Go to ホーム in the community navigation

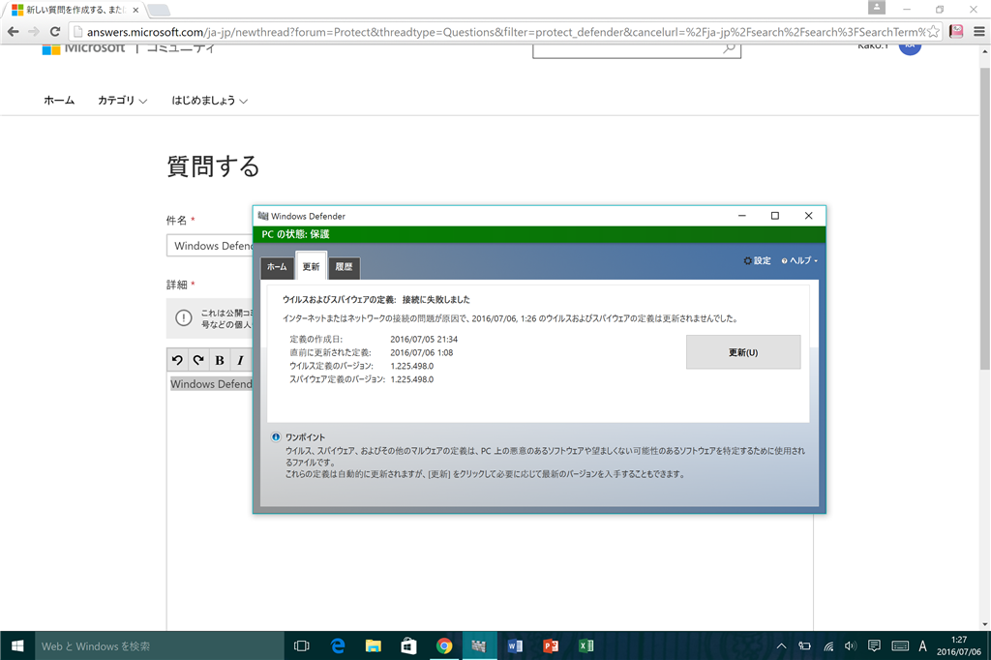59,101
